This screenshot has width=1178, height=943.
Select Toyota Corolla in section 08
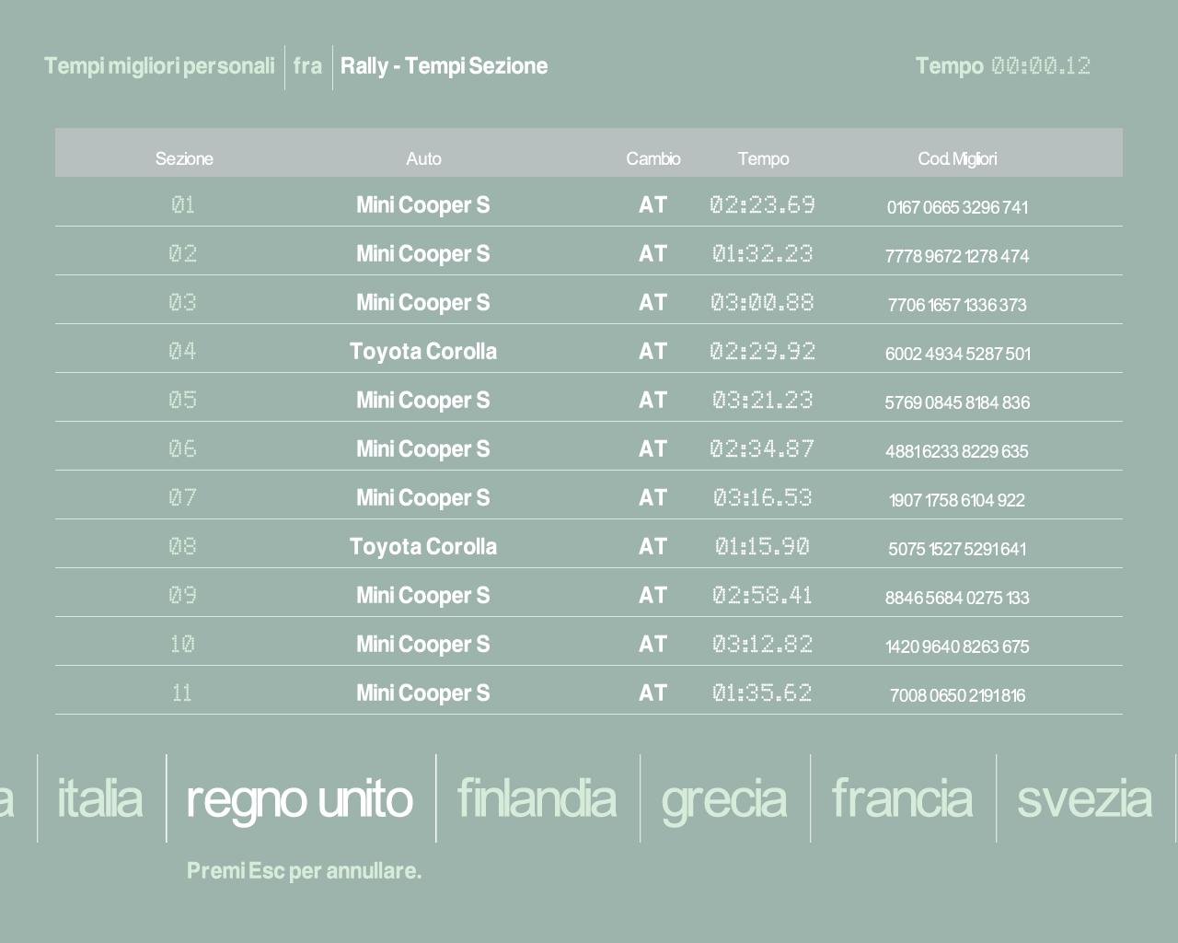[423, 546]
